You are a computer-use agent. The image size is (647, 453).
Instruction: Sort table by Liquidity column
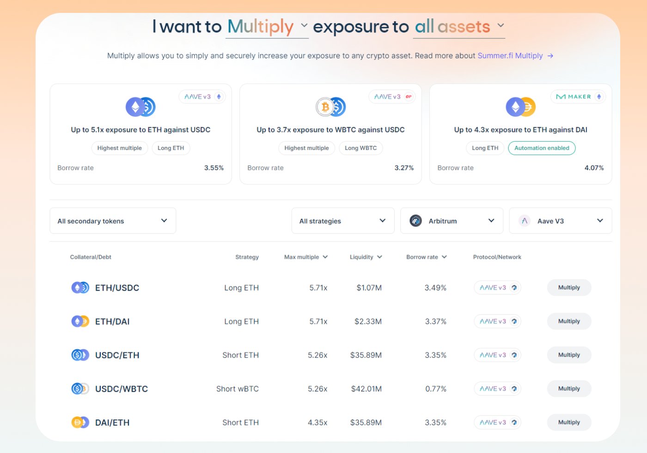[366, 257]
